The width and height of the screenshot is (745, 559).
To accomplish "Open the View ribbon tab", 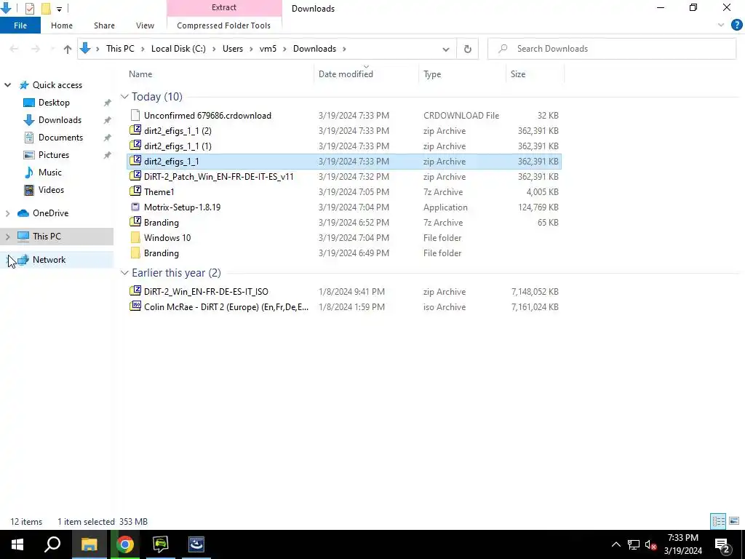I will click(x=145, y=25).
